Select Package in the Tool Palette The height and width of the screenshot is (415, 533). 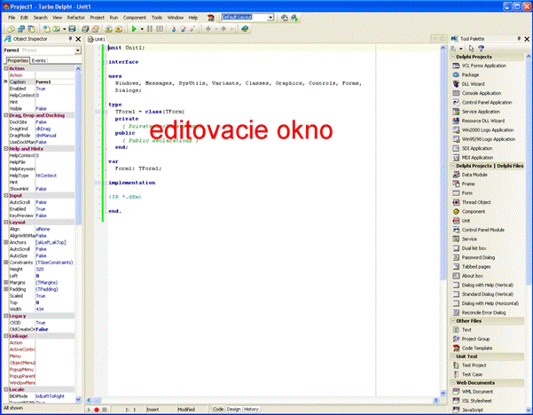pyautogui.click(x=466, y=74)
